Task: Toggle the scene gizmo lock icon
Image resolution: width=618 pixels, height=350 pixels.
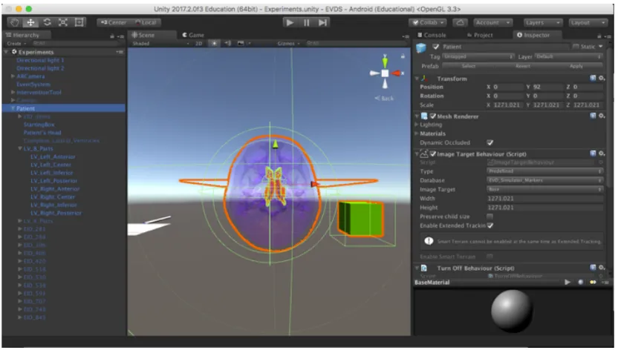Action: click(x=403, y=56)
